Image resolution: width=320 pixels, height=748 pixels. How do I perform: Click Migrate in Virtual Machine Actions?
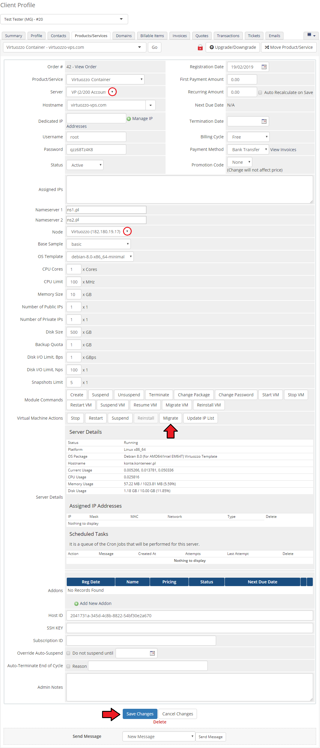171,418
